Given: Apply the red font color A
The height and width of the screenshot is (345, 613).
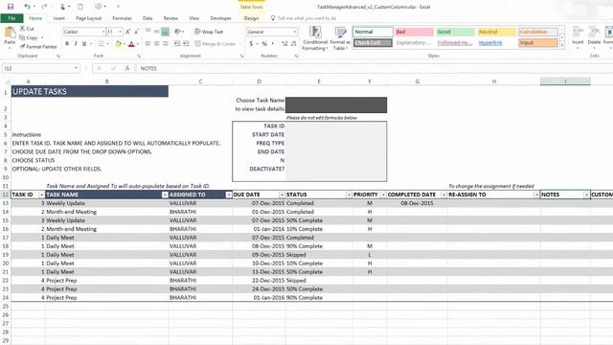Looking at the screenshot, I should pos(131,44).
